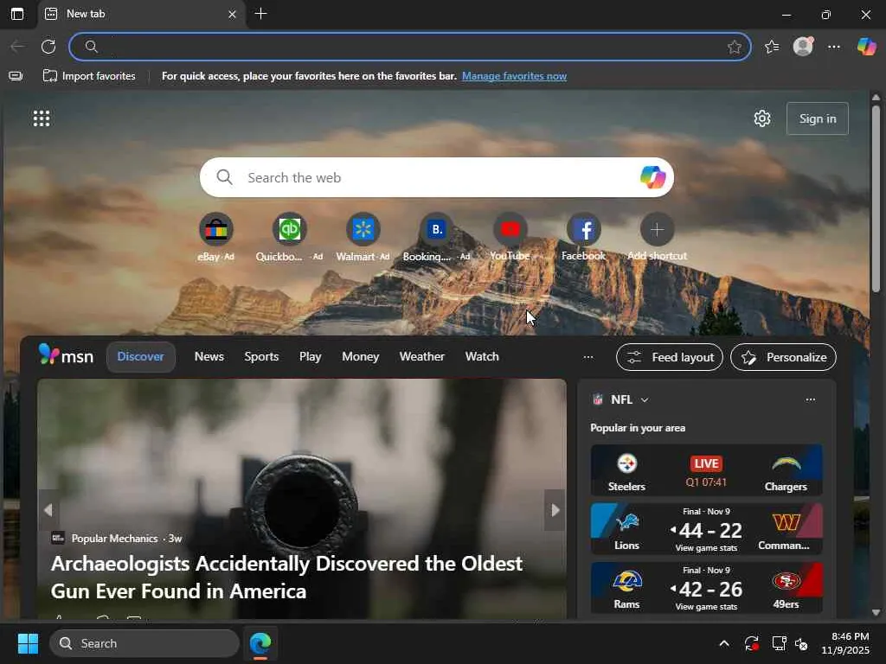Open page settings gear icon
The image size is (886, 664).
[762, 118]
